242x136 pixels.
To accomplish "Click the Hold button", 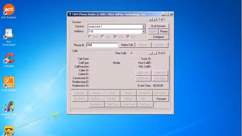I will (112, 93).
